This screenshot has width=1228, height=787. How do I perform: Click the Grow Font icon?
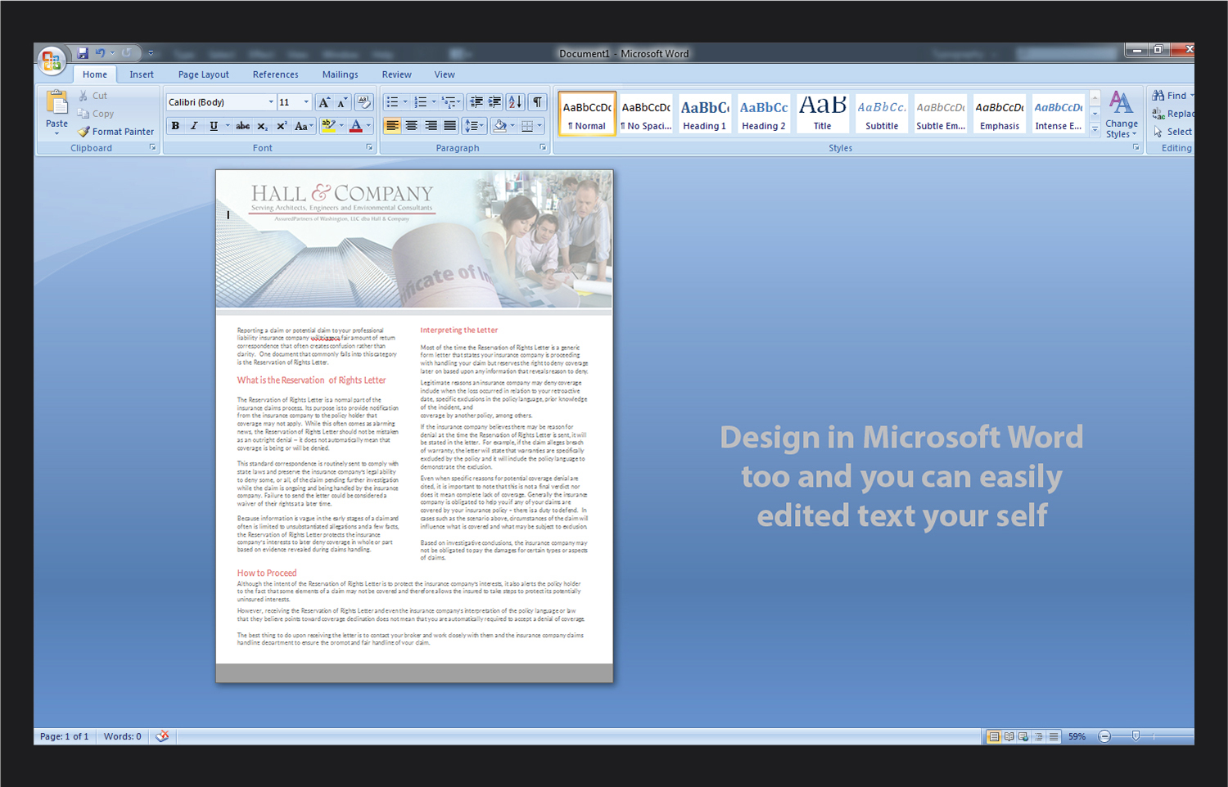[324, 102]
